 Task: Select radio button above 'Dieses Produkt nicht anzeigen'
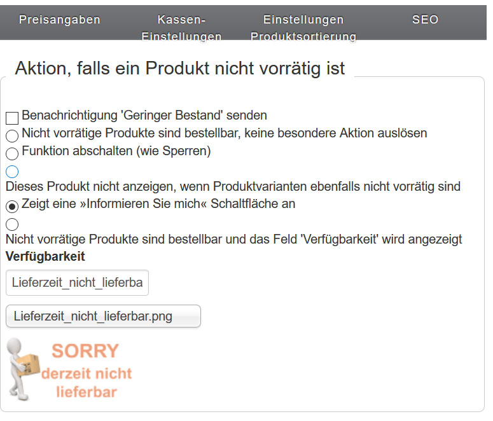12,171
